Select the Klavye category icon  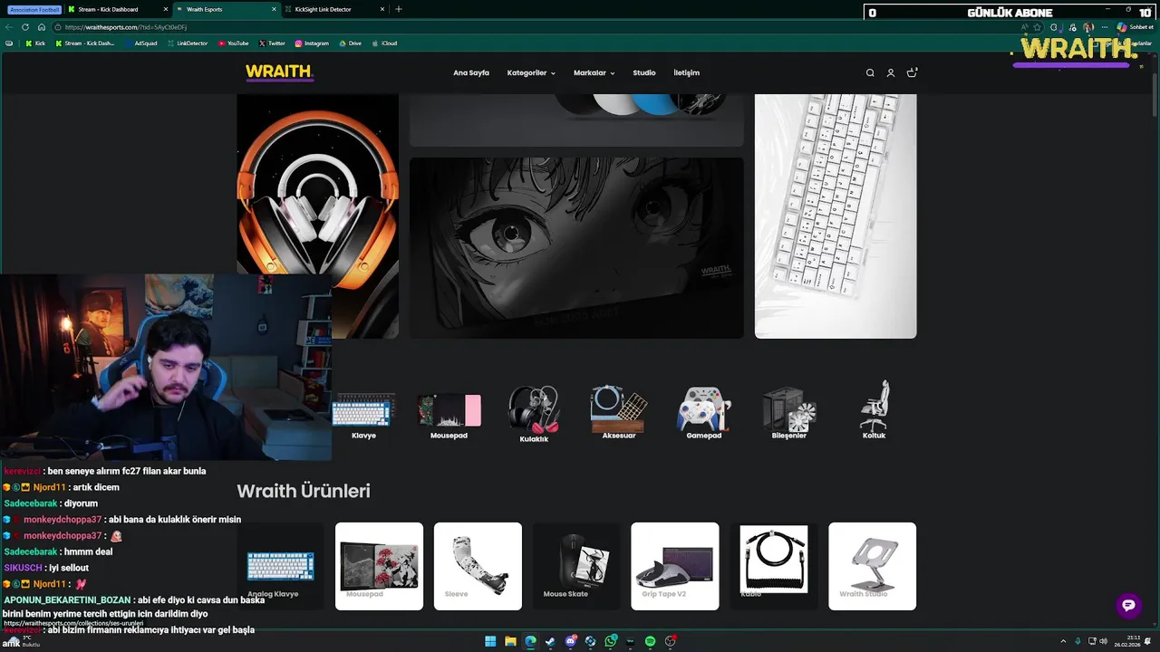(363, 415)
